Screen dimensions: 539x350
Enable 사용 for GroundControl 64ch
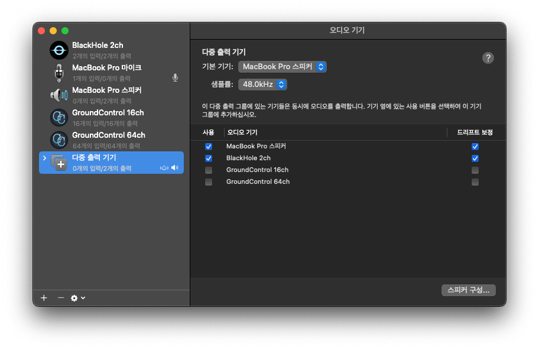(x=209, y=182)
